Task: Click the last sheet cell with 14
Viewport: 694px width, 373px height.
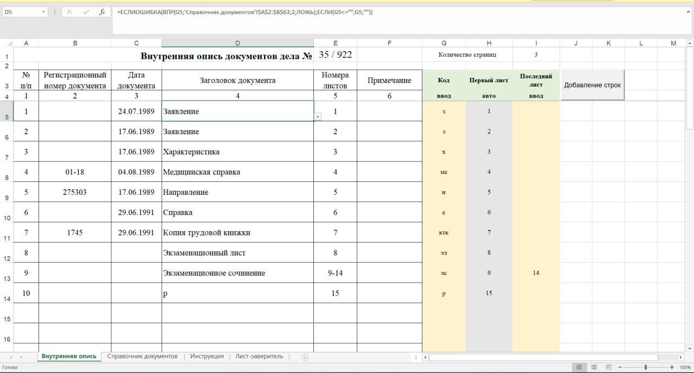Action: (536, 273)
